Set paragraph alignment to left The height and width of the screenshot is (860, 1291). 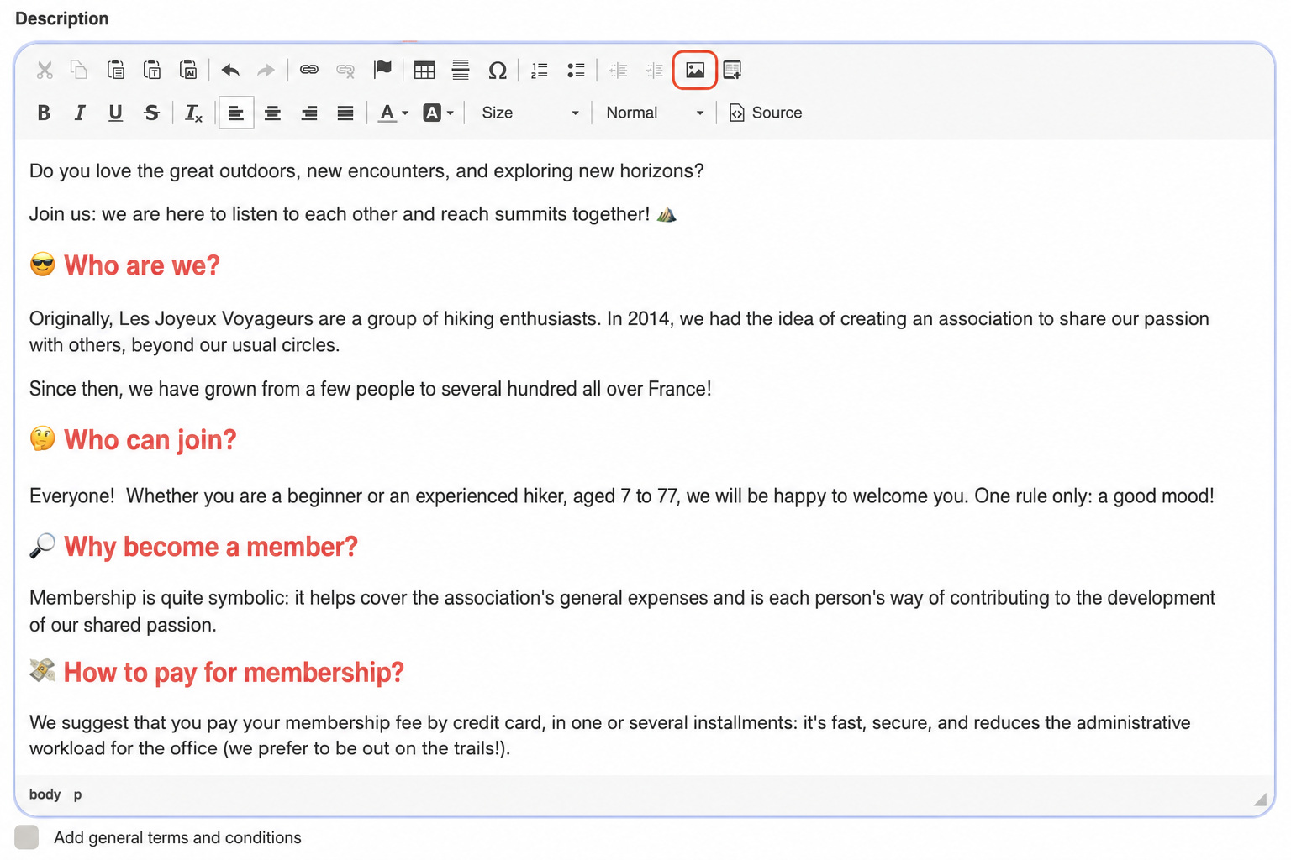236,113
